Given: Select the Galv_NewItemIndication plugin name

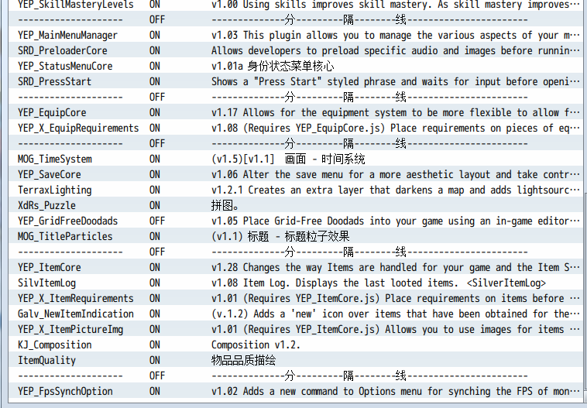Looking at the screenshot, I should point(76,314).
